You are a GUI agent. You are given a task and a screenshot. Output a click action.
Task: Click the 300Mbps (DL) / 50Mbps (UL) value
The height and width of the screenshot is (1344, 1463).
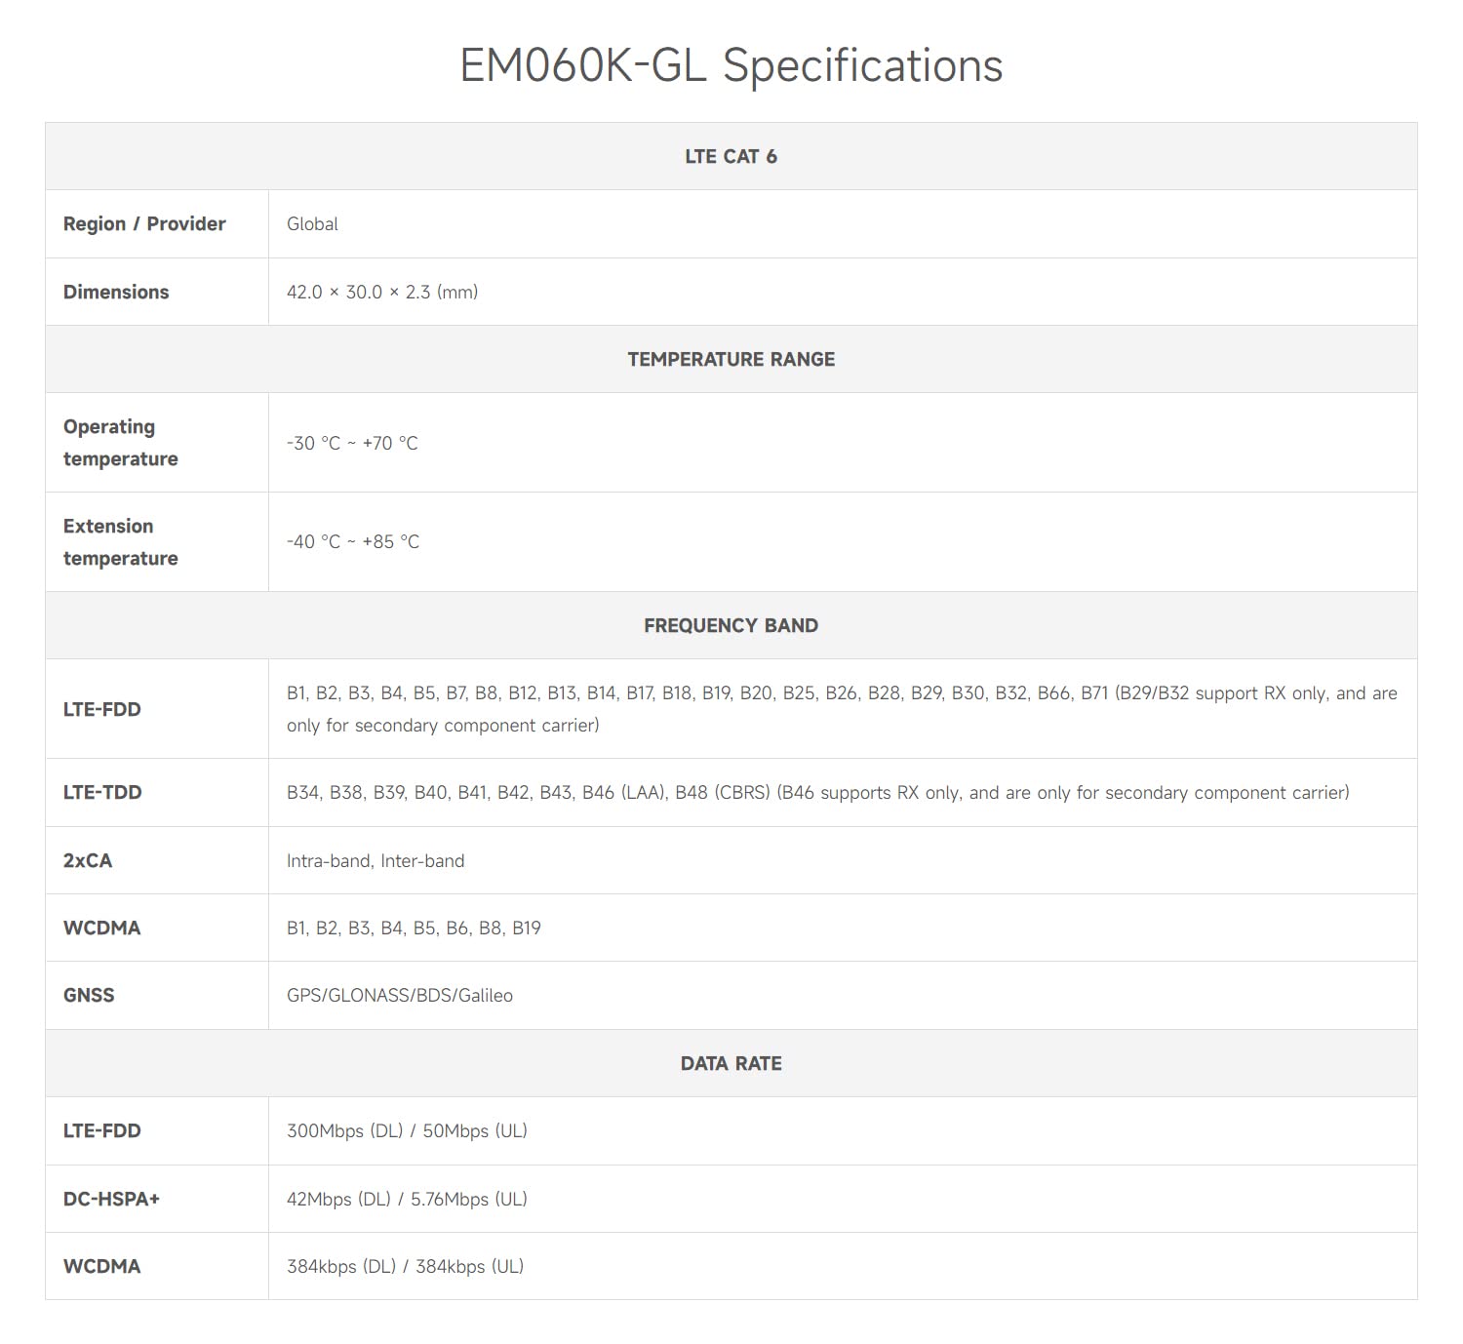tap(407, 1131)
